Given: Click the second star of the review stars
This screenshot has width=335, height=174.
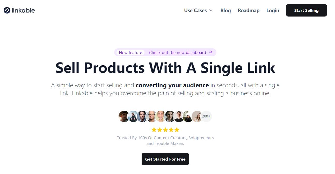Looking at the screenshot, I should click(160, 129).
